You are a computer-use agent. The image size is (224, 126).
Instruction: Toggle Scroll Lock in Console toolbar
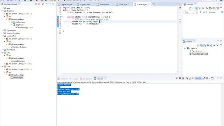pyautogui.click(x=190, y=78)
